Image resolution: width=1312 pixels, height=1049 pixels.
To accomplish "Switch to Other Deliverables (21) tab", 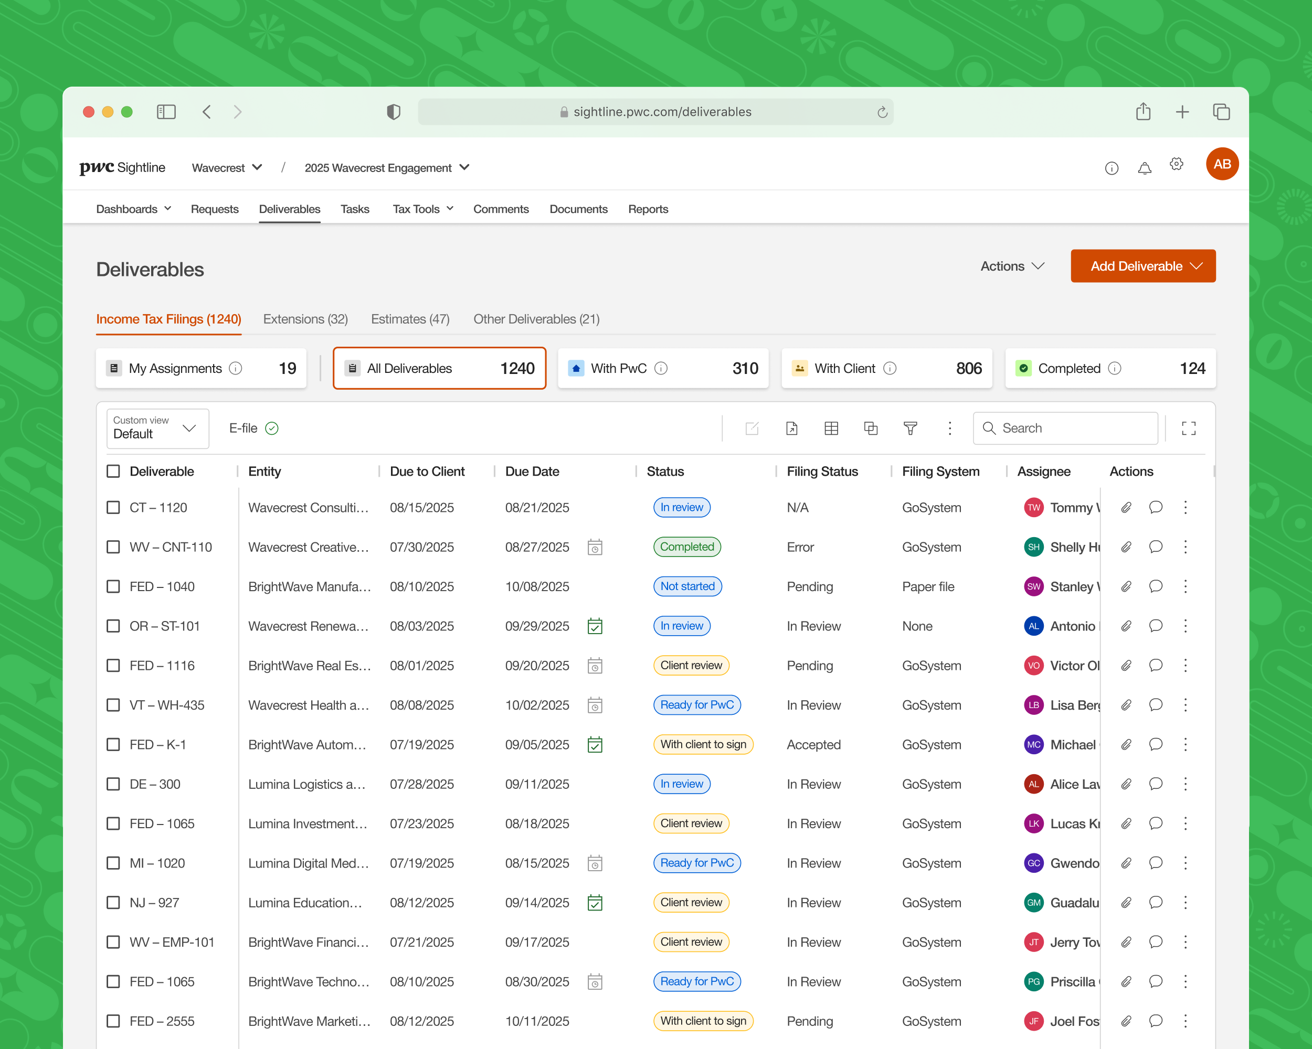I will 536,319.
